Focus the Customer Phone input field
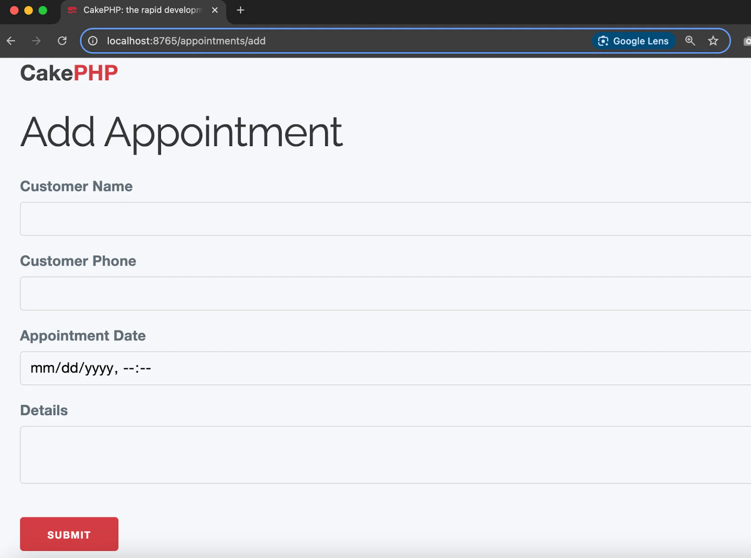This screenshot has width=751, height=558. [385, 294]
